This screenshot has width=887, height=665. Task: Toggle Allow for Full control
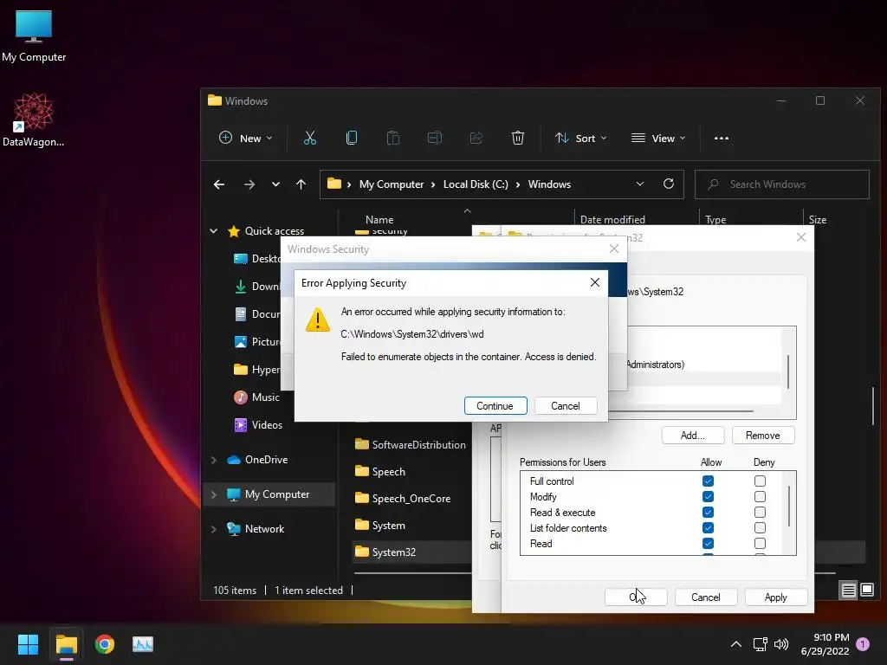(708, 481)
